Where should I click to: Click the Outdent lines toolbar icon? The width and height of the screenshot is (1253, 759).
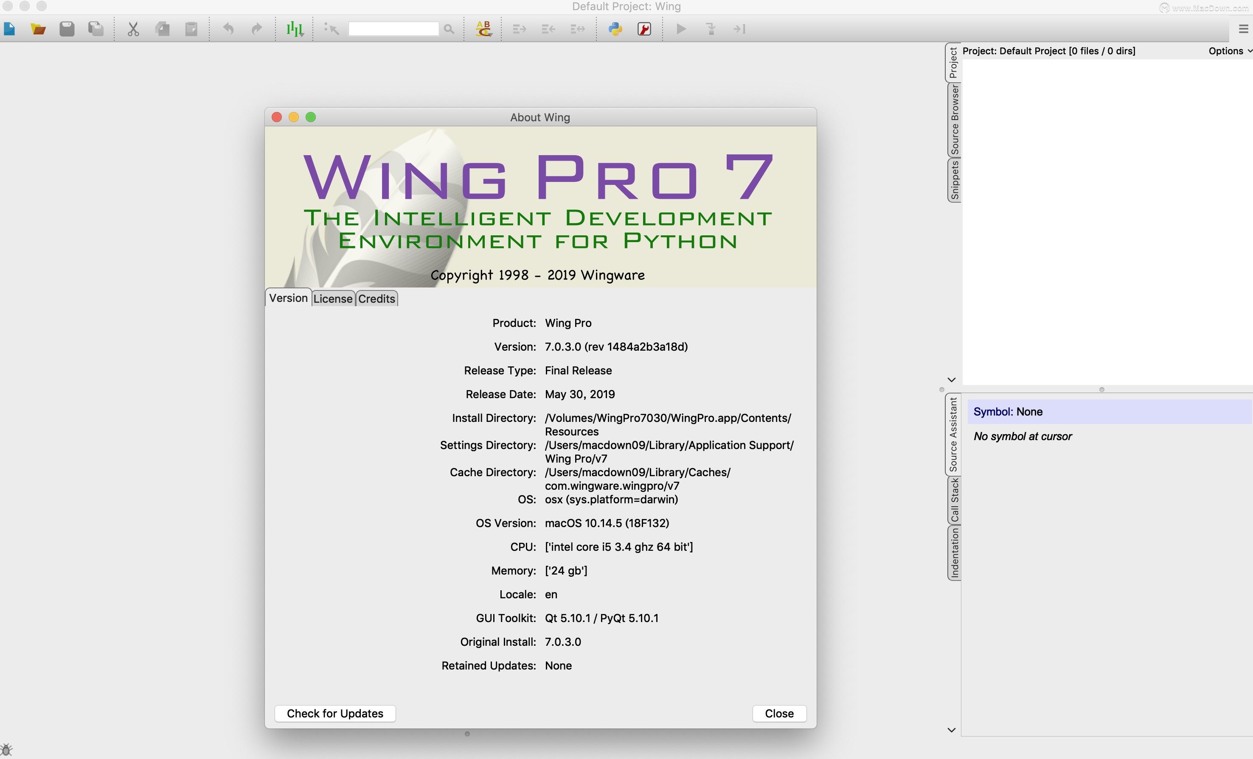click(x=548, y=29)
